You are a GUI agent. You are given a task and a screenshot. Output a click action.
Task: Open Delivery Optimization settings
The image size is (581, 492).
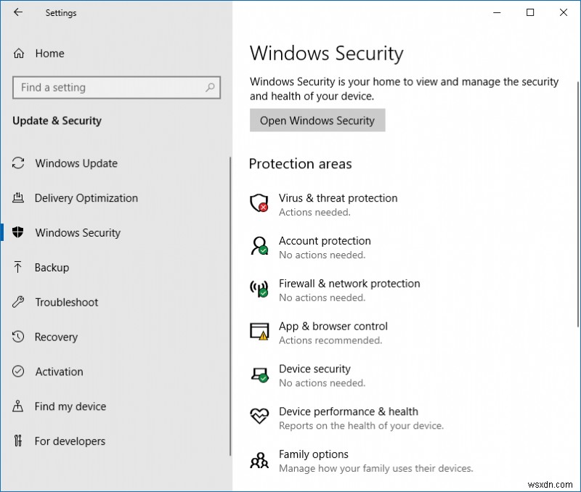point(86,198)
